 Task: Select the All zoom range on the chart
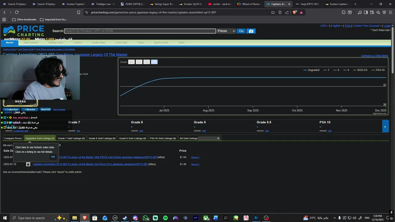(x=154, y=62)
